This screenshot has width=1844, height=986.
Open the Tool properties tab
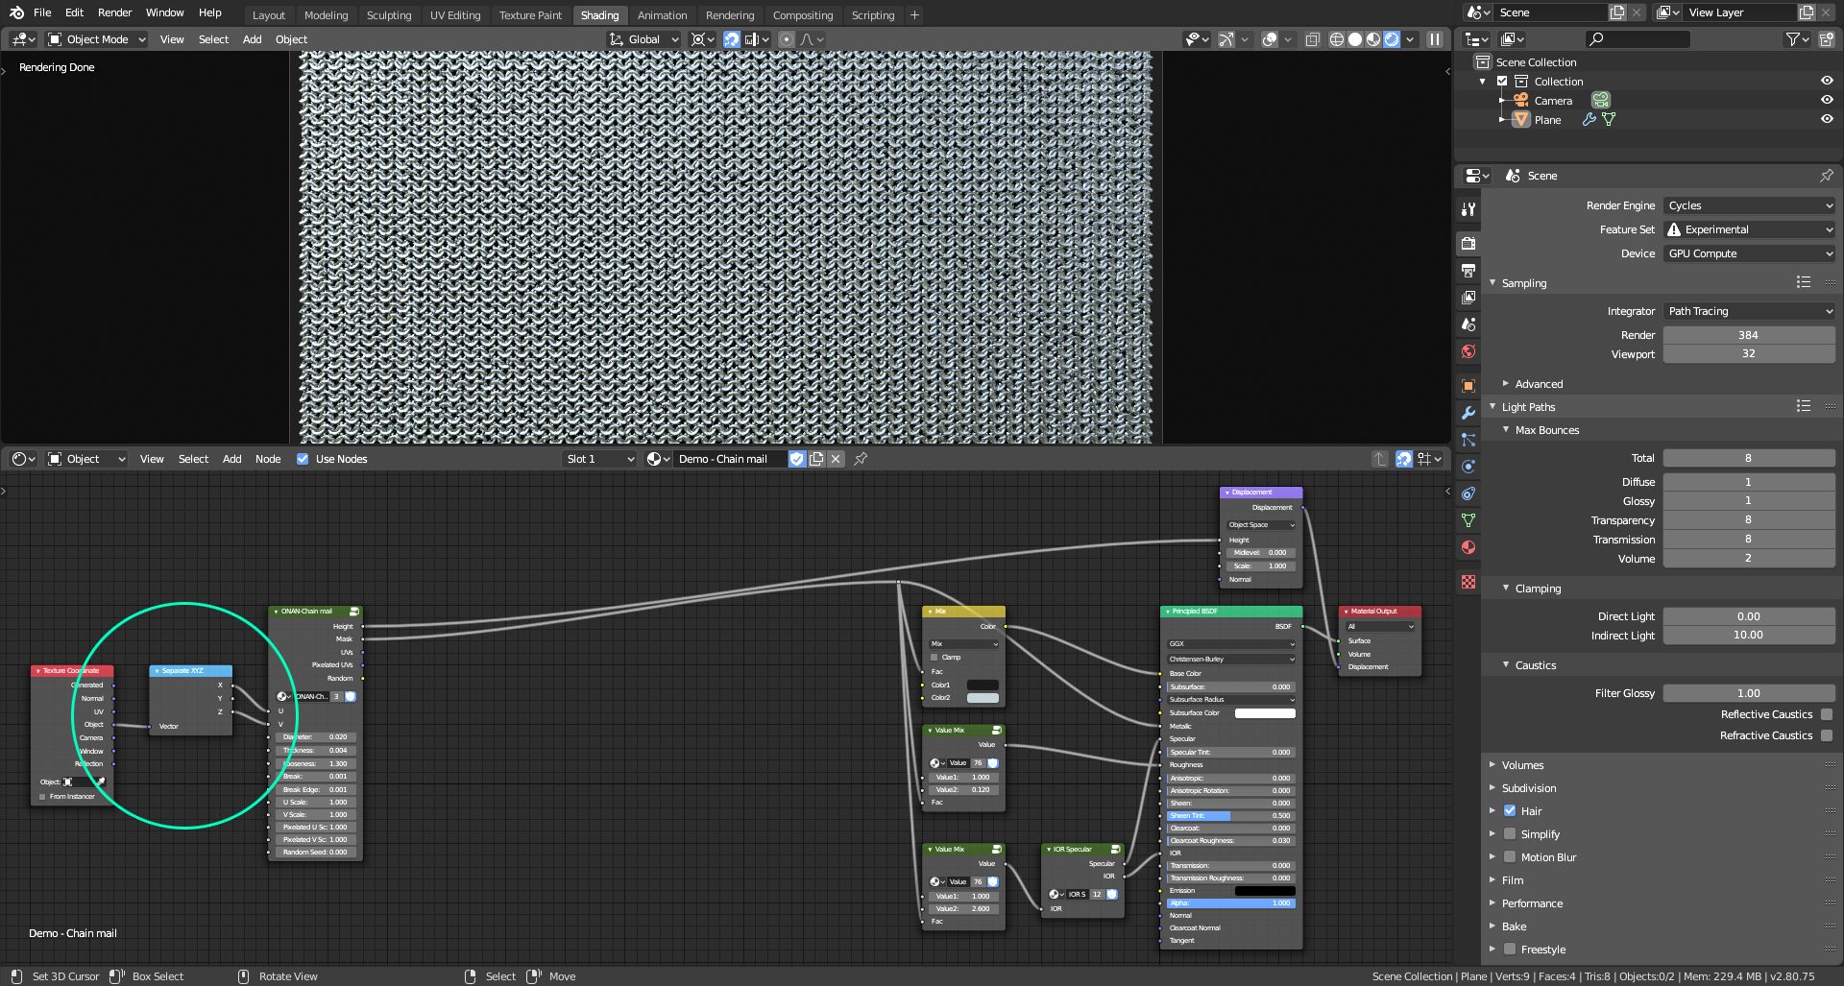click(x=1468, y=209)
